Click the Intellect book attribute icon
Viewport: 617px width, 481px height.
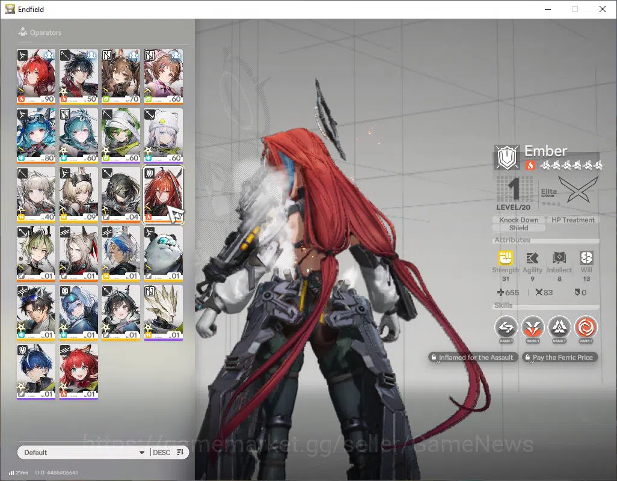[559, 258]
